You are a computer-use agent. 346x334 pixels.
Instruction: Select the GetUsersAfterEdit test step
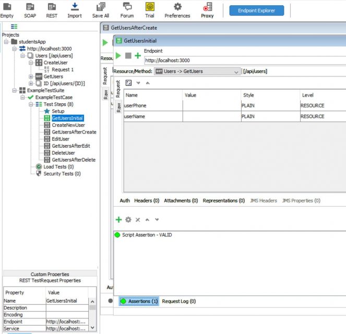click(71, 146)
